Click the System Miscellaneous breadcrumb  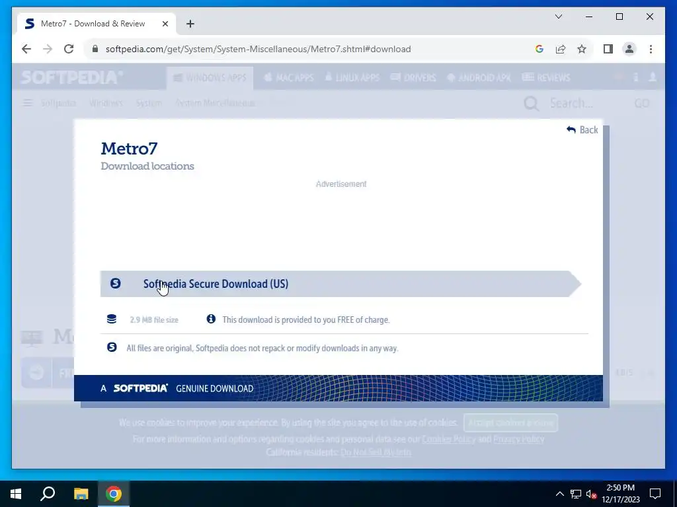click(x=215, y=103)
